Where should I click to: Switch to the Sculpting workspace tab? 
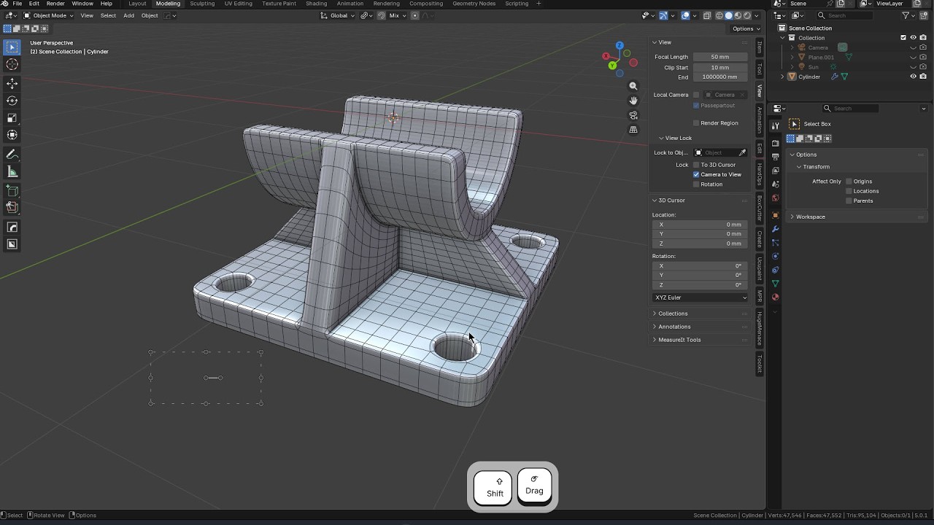(202, 4)
